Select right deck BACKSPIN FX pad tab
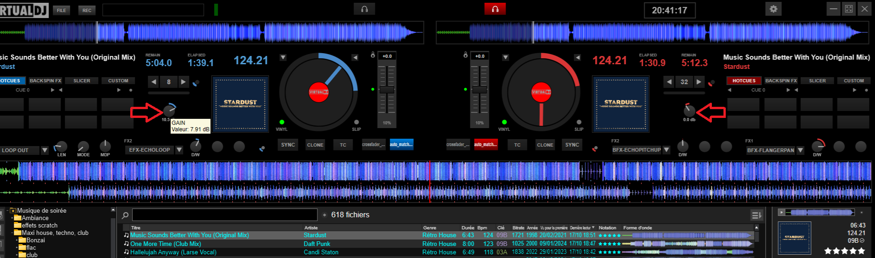The image size is (875, 258). coord(781,80)
